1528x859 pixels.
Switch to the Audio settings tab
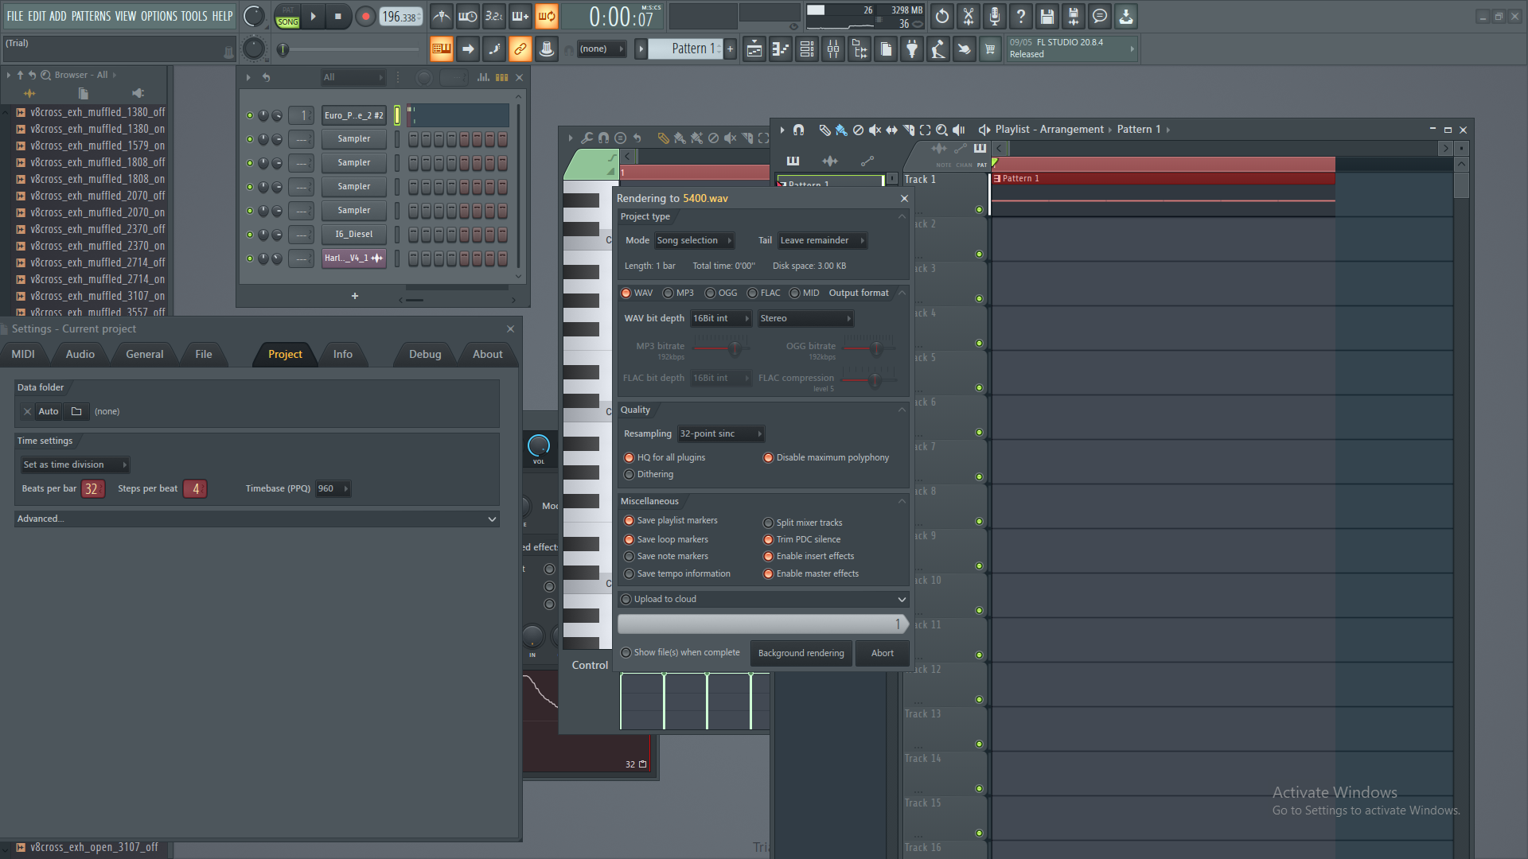80,354
